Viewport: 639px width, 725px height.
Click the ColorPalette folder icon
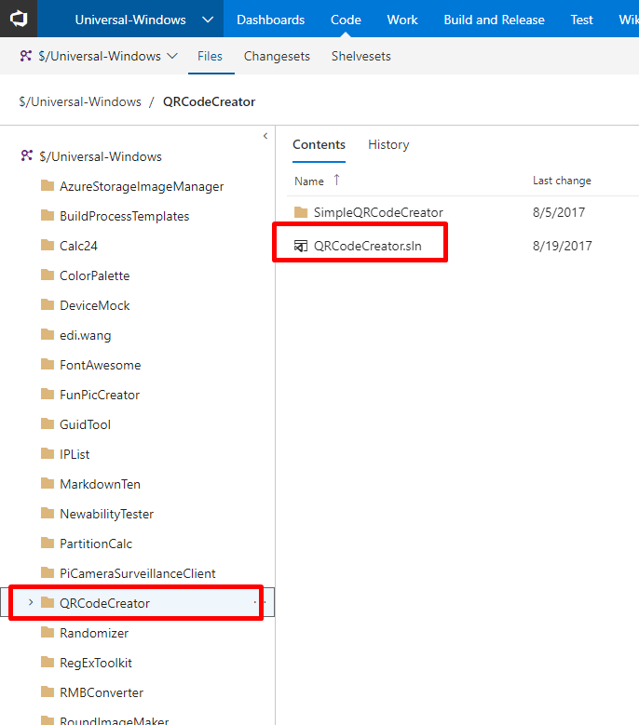click(x=48, y=275)
